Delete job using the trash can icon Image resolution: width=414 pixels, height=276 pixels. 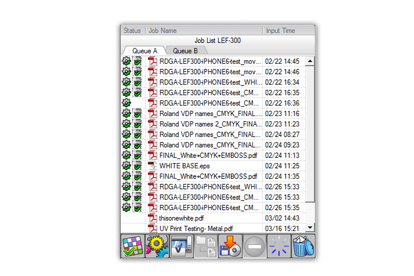click(x=303, y=246)
